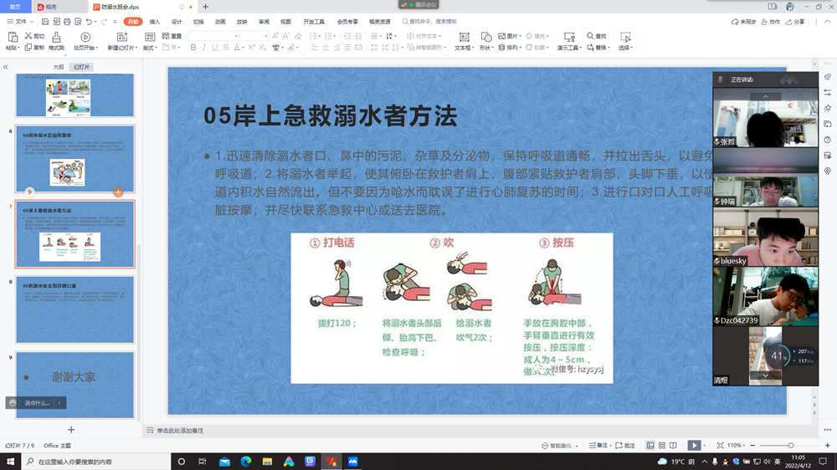Click the Picture (图片) insert icon
Image resolution: width=837 pixels, height=470 pixels.
point(501,36)
